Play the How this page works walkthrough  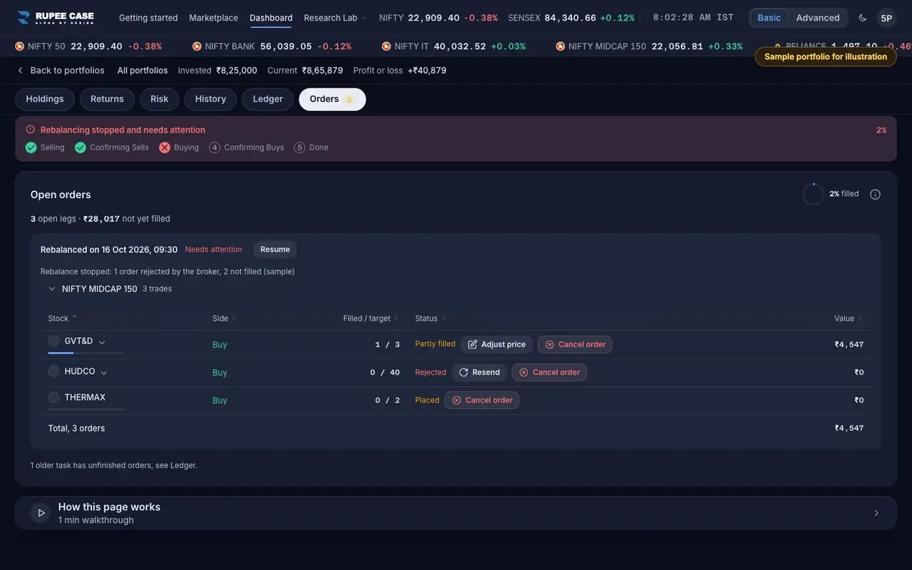click(x=41, y=513)
